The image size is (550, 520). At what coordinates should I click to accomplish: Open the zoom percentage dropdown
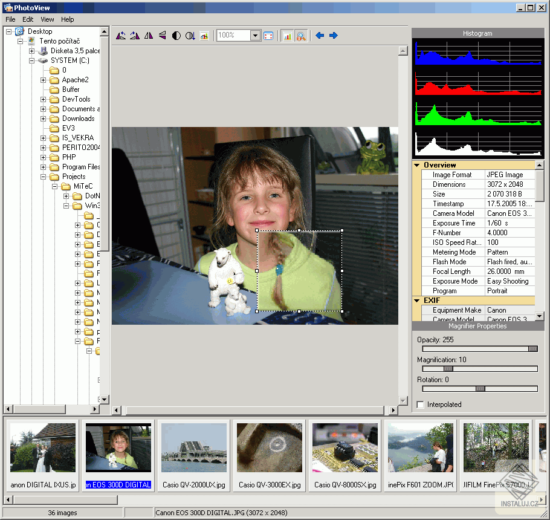(x=255, y=35)
